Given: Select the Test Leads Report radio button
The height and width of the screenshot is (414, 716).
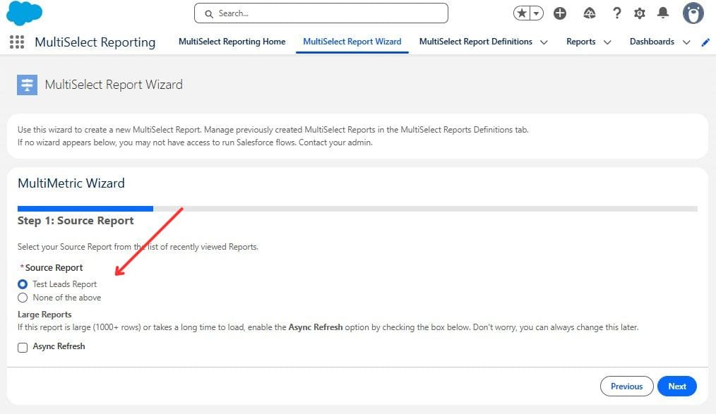Looking at the screenshot, I should pyautogui.click(x=22, y=284).
